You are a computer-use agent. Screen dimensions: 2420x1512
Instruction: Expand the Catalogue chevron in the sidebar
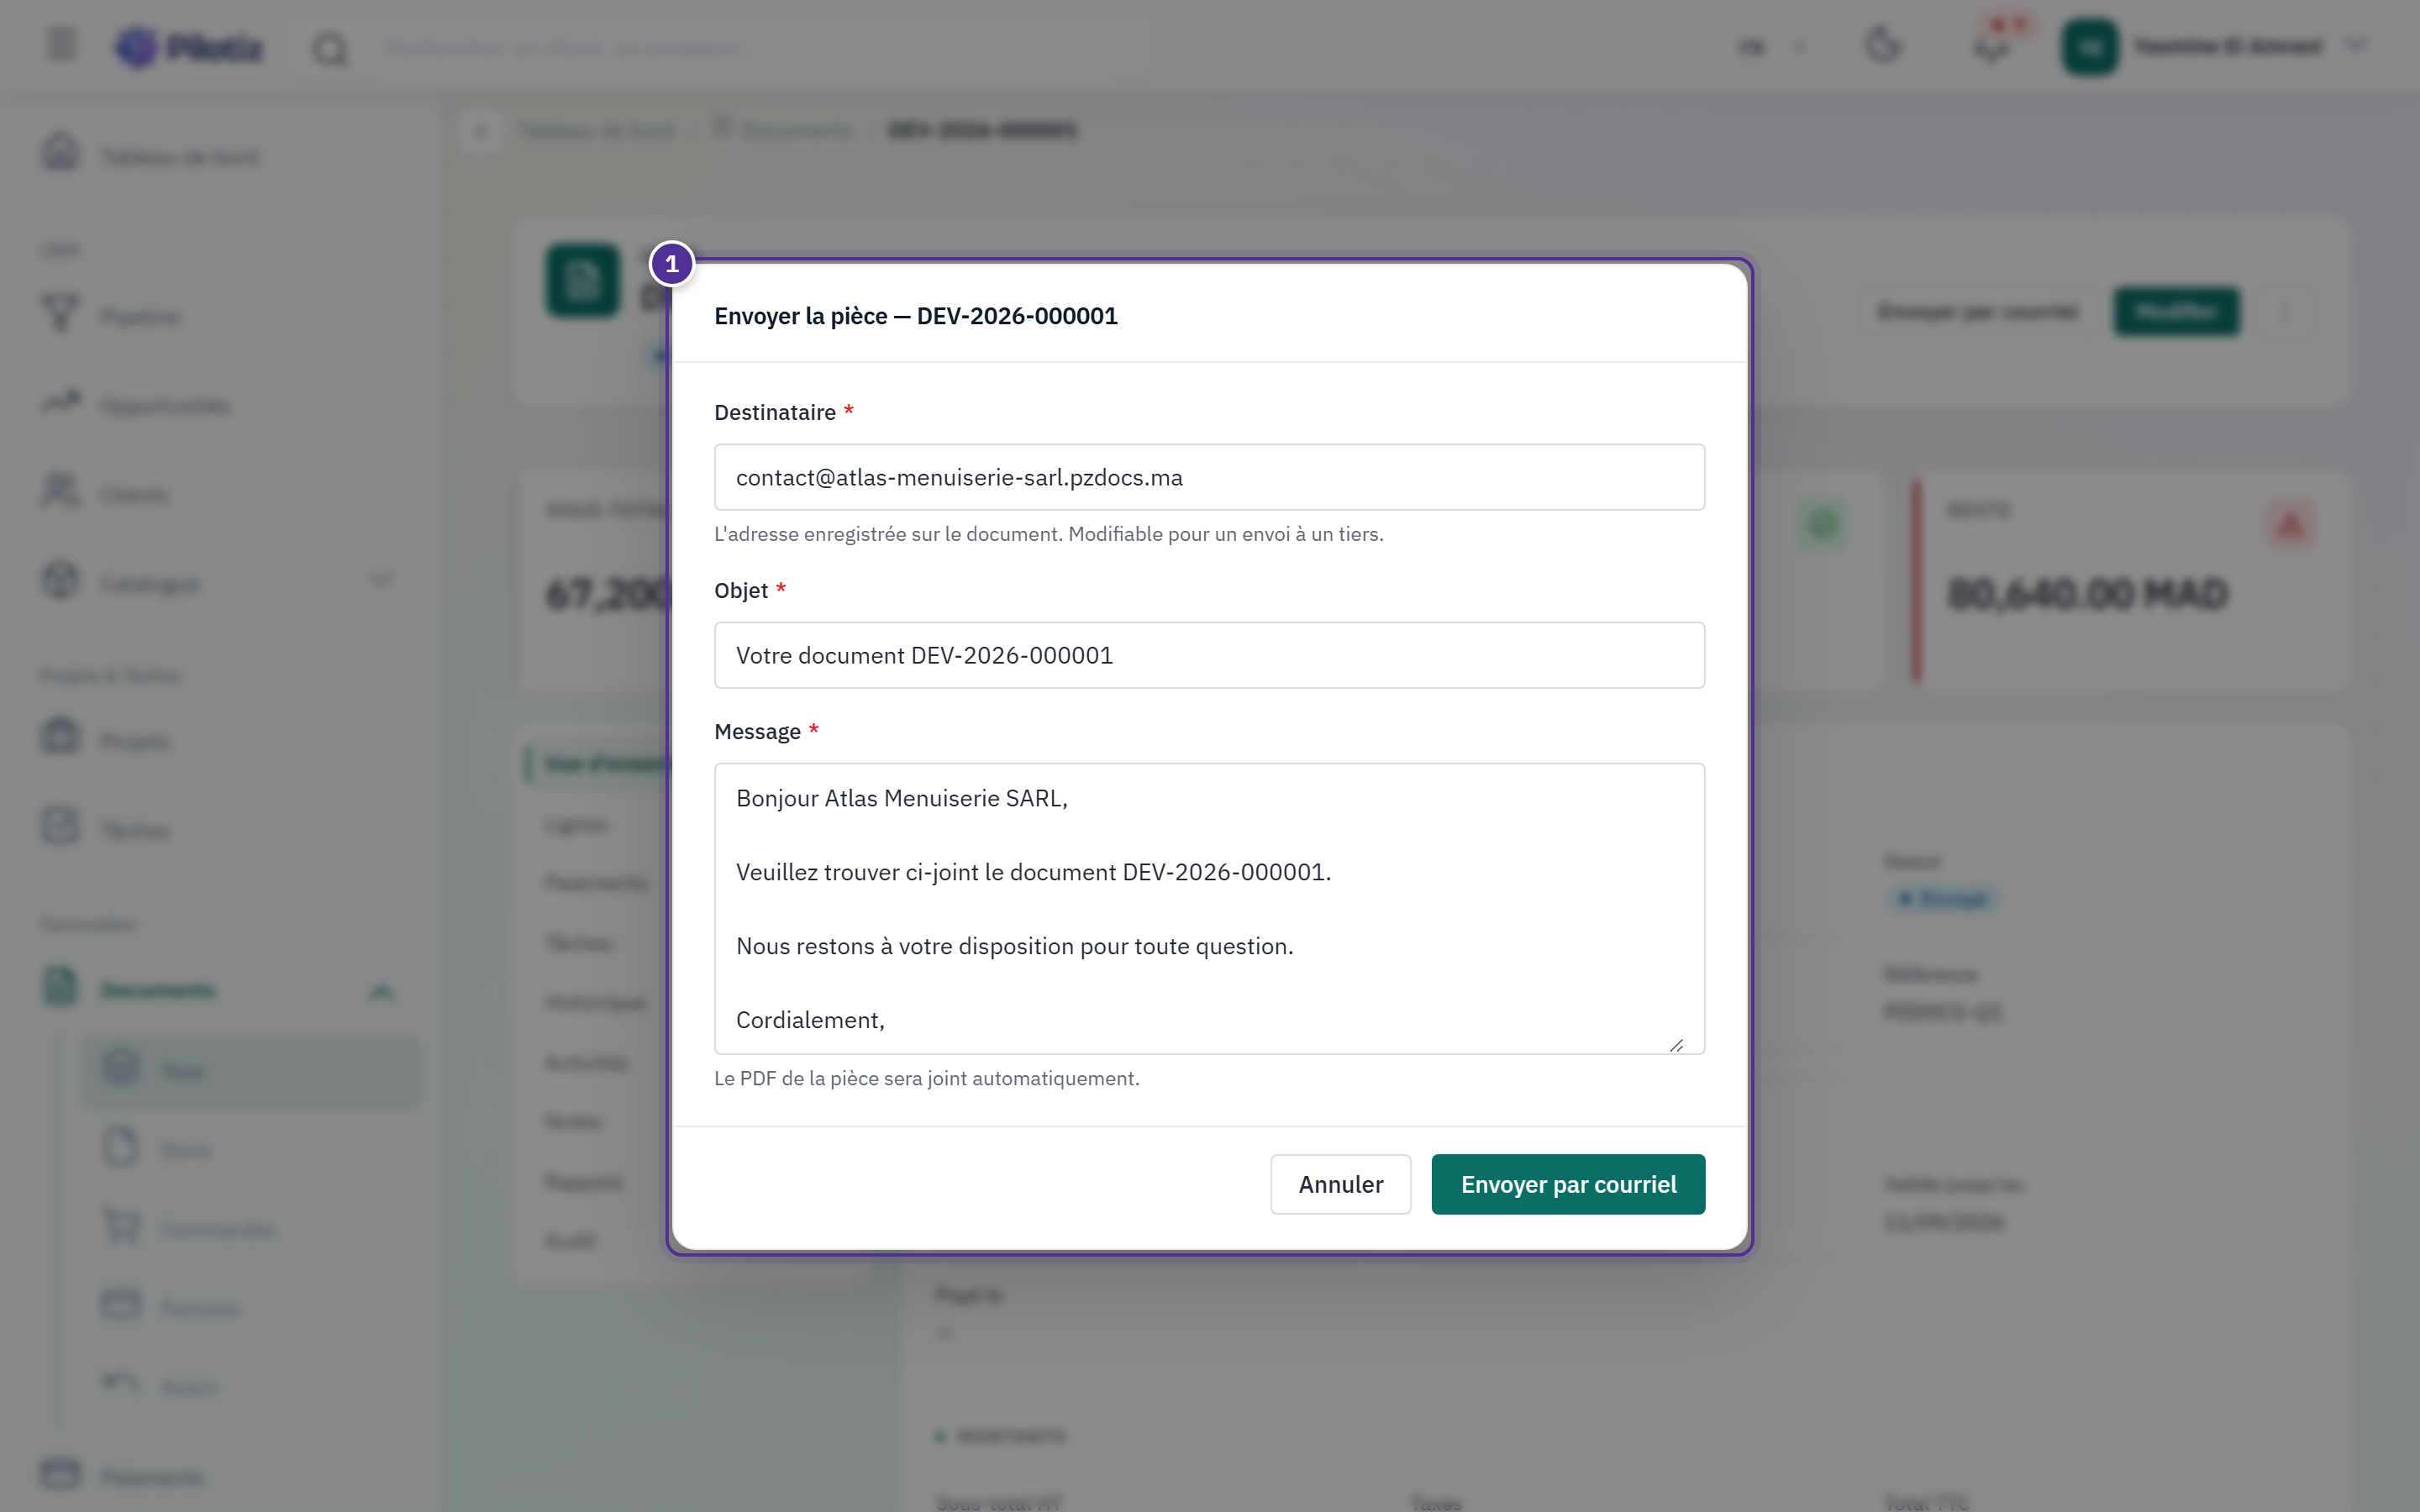[x=381, y=581]
